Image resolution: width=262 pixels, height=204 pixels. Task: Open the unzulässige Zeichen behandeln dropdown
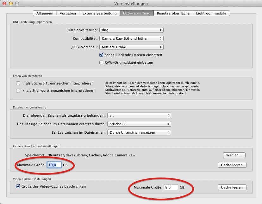tap(139, 115)
